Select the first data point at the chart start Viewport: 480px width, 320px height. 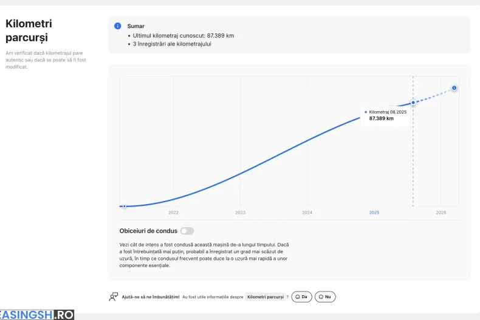tap(124, 206)
